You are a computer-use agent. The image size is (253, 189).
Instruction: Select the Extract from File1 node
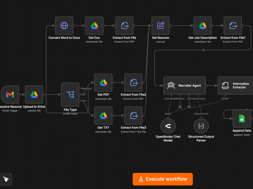coord(233,25)
